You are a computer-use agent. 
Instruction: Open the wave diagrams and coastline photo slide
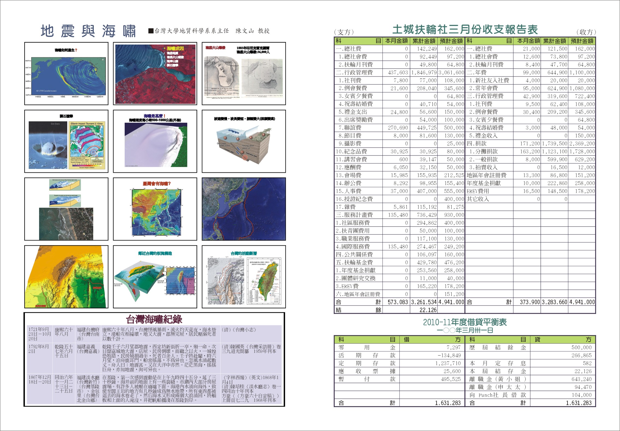point(66,209)
